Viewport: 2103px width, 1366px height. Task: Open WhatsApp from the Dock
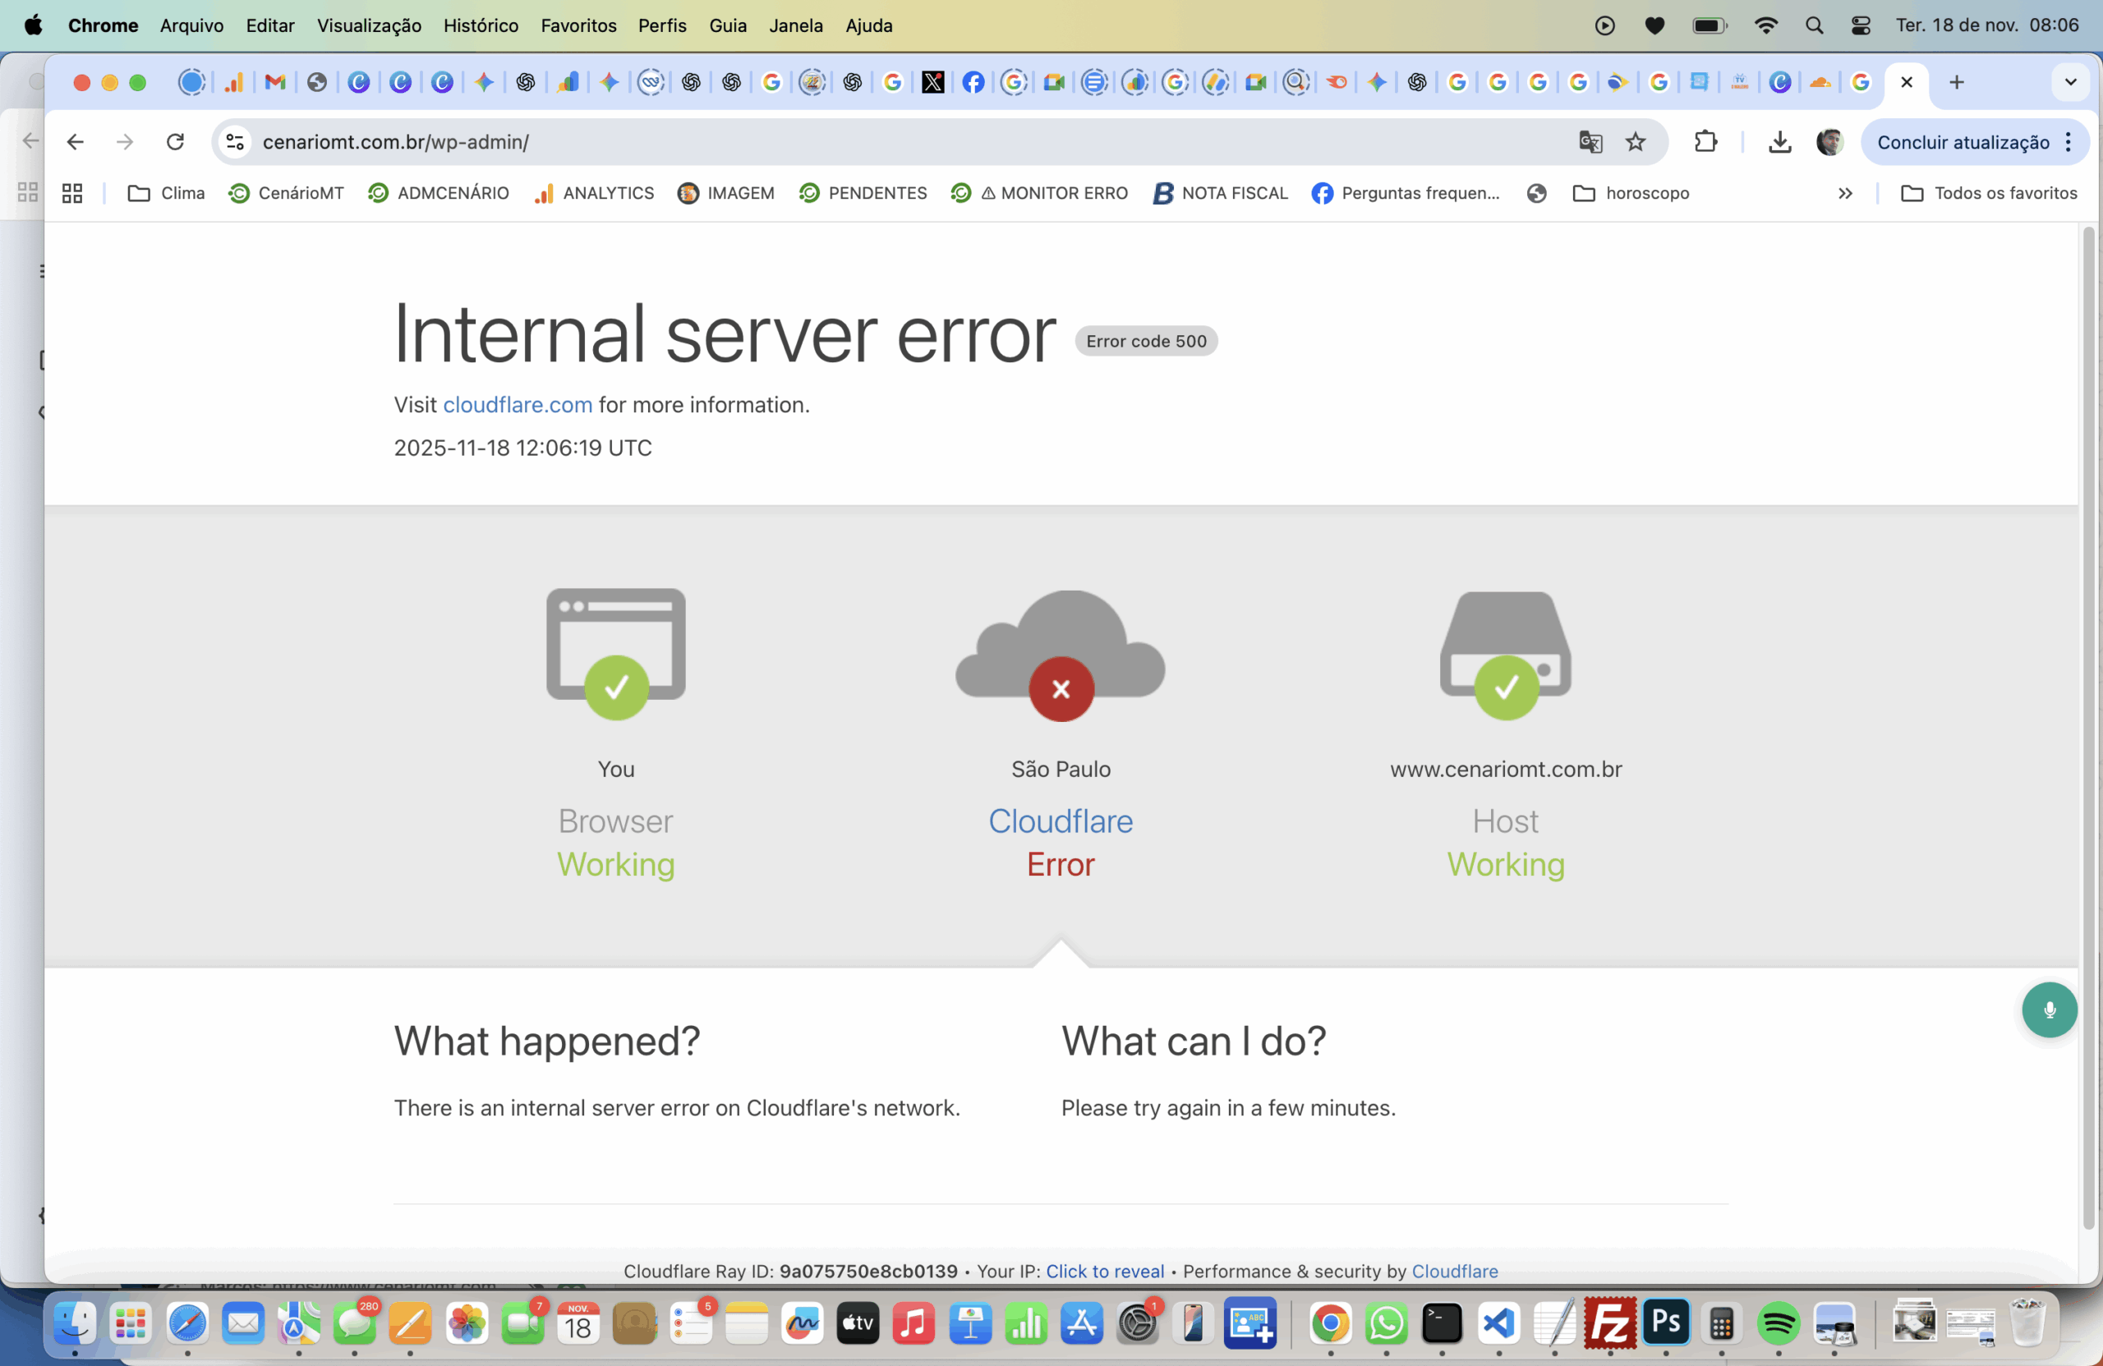coord(1386,1324)
